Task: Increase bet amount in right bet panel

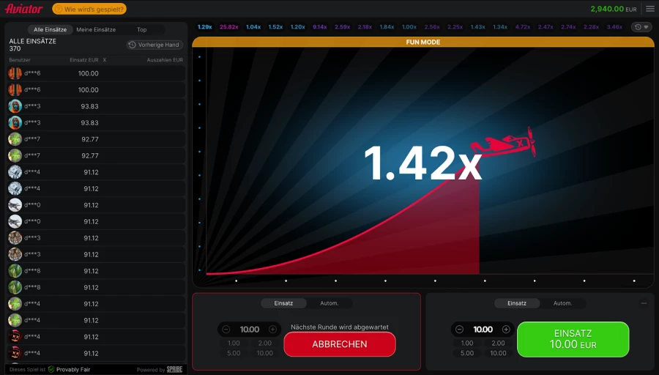Action: 506,330
